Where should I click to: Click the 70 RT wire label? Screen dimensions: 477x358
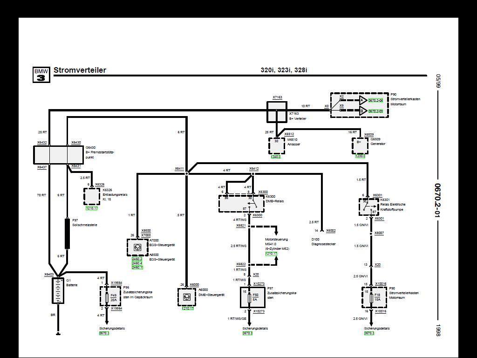click(41, 195)
